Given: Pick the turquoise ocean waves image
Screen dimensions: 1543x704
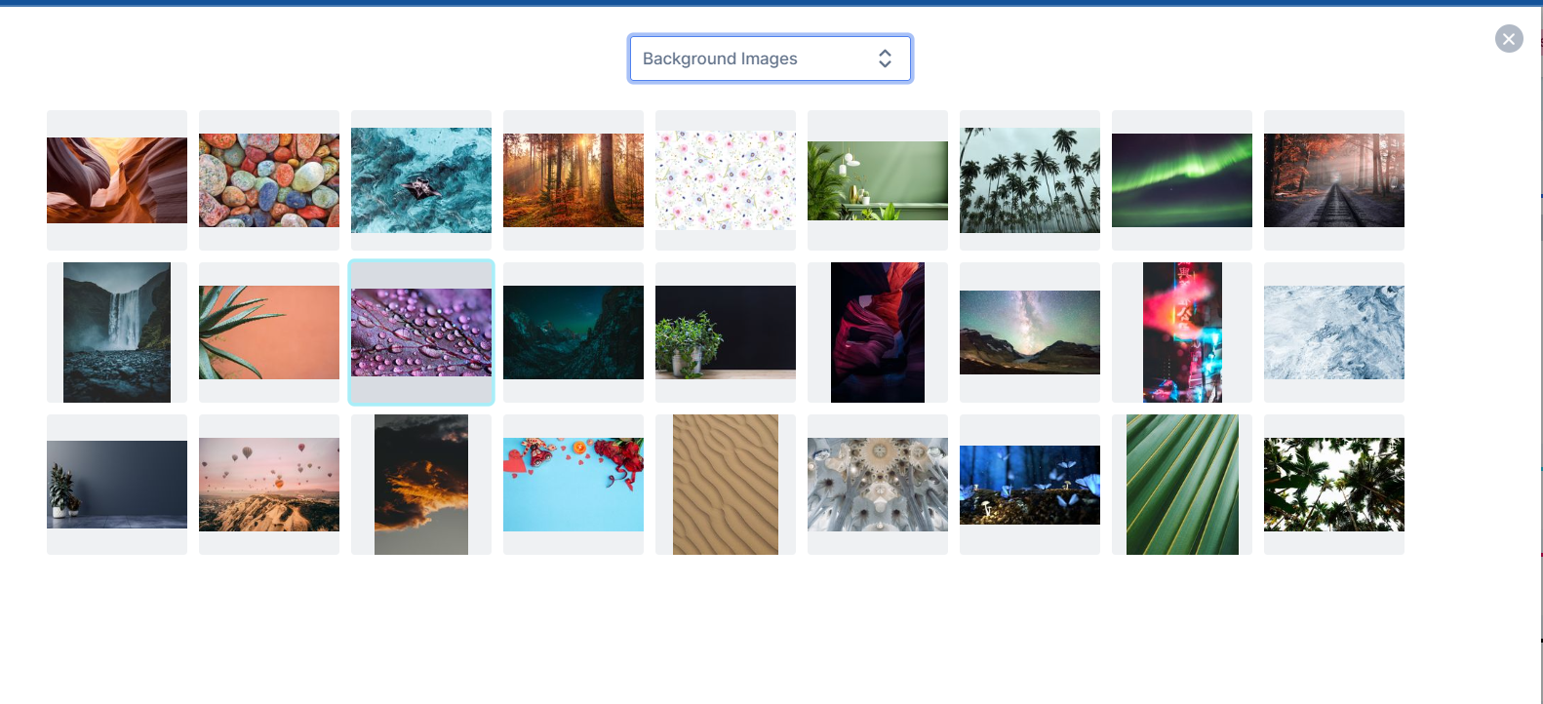Looking at the screenshot, I should (x=421, y=180).
